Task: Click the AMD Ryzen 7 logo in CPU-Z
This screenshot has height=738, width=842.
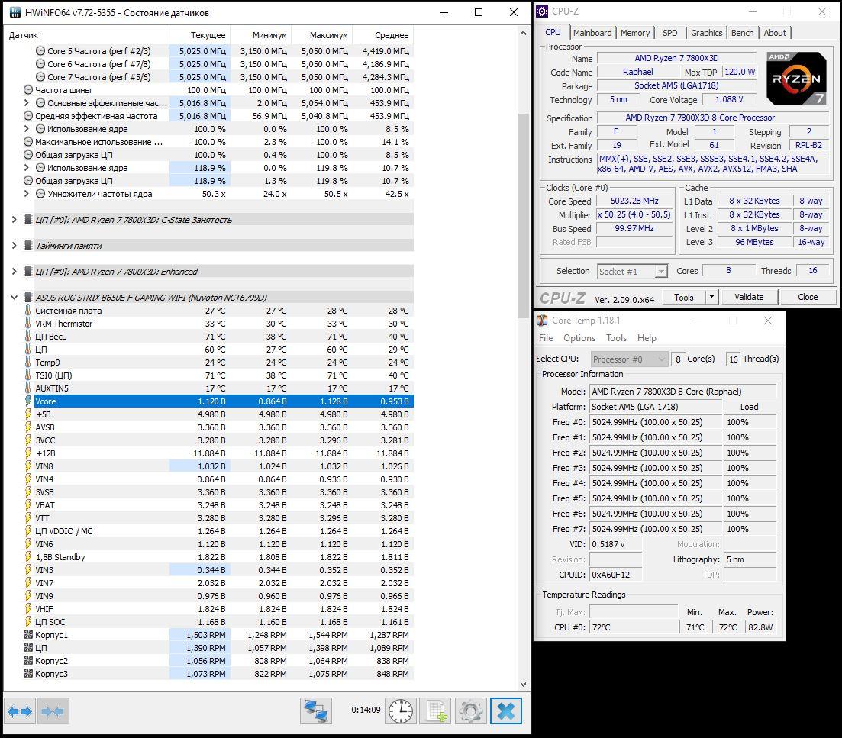Action: coord(796,79)
